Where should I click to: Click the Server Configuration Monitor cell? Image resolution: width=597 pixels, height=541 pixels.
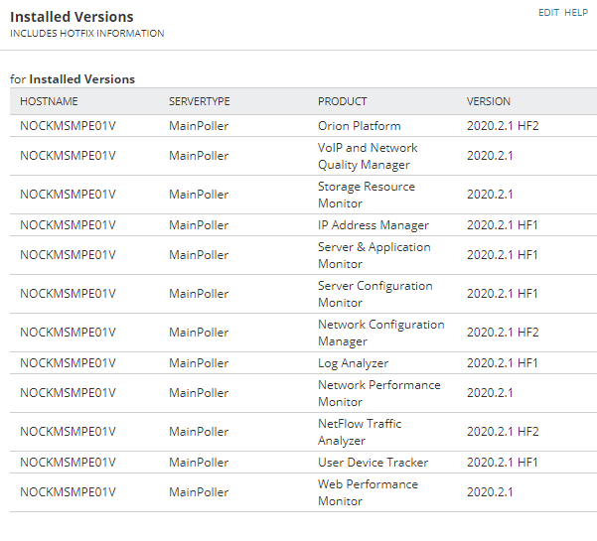375,294
